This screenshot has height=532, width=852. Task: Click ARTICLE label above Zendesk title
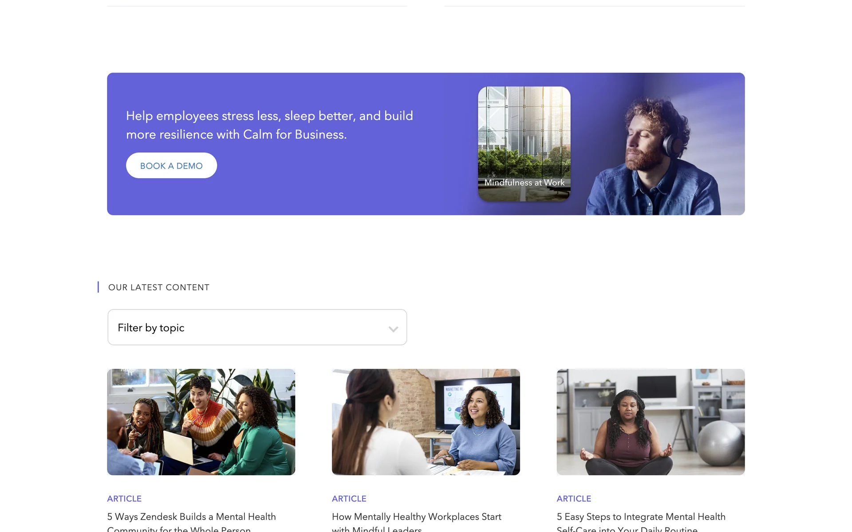point(124,499)
